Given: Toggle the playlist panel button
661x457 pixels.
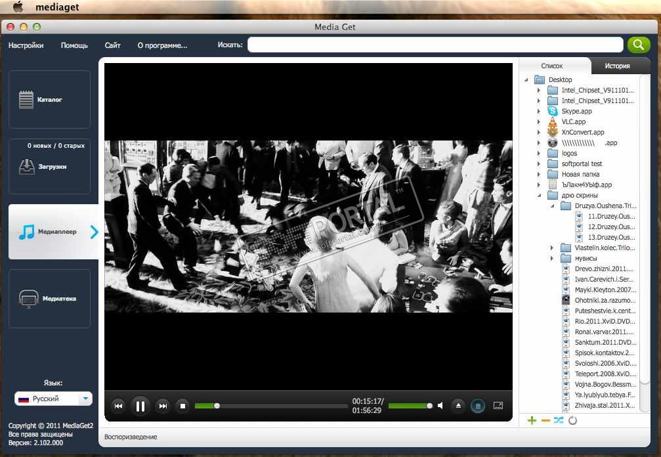Looking at the screenshot, I should [x=478, y=406].
